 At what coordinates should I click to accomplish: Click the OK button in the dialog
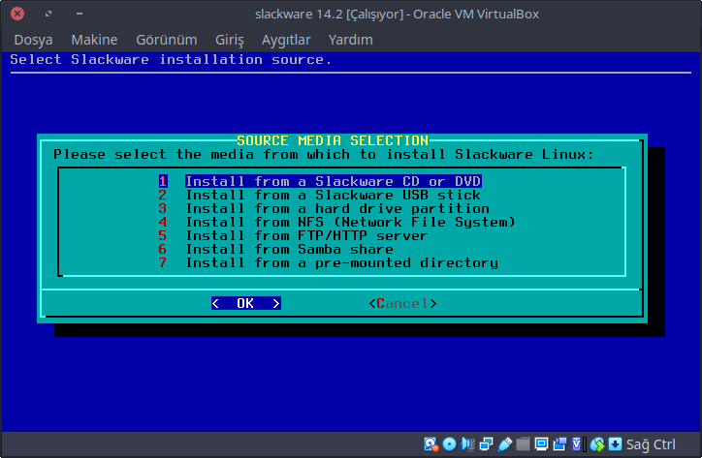(x=245, y=303)
